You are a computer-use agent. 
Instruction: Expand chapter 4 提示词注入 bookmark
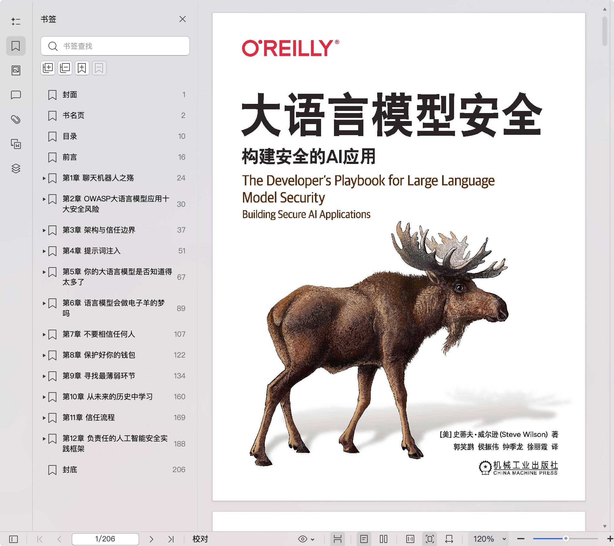(44, 251)
